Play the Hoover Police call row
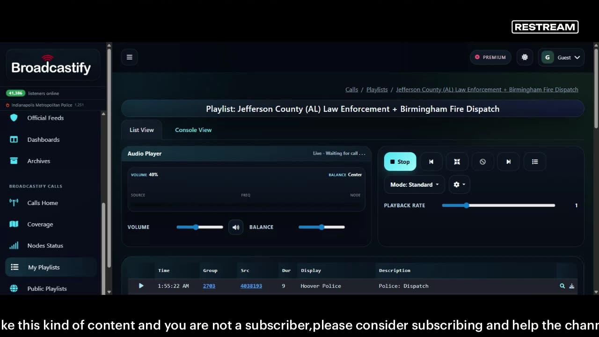Image resolution: width=599 pixels, height=337 pixels. pos(141,286)
